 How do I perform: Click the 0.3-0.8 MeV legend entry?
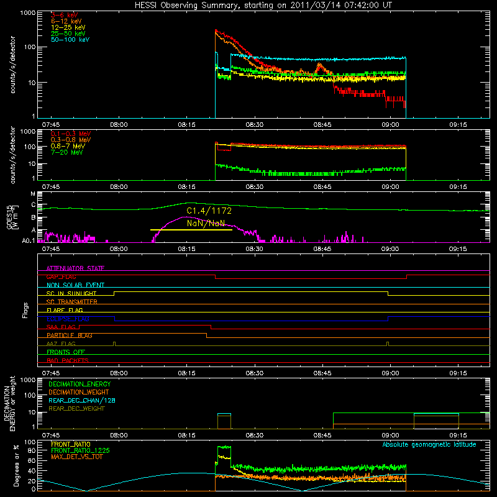click(x=71, y=140)
